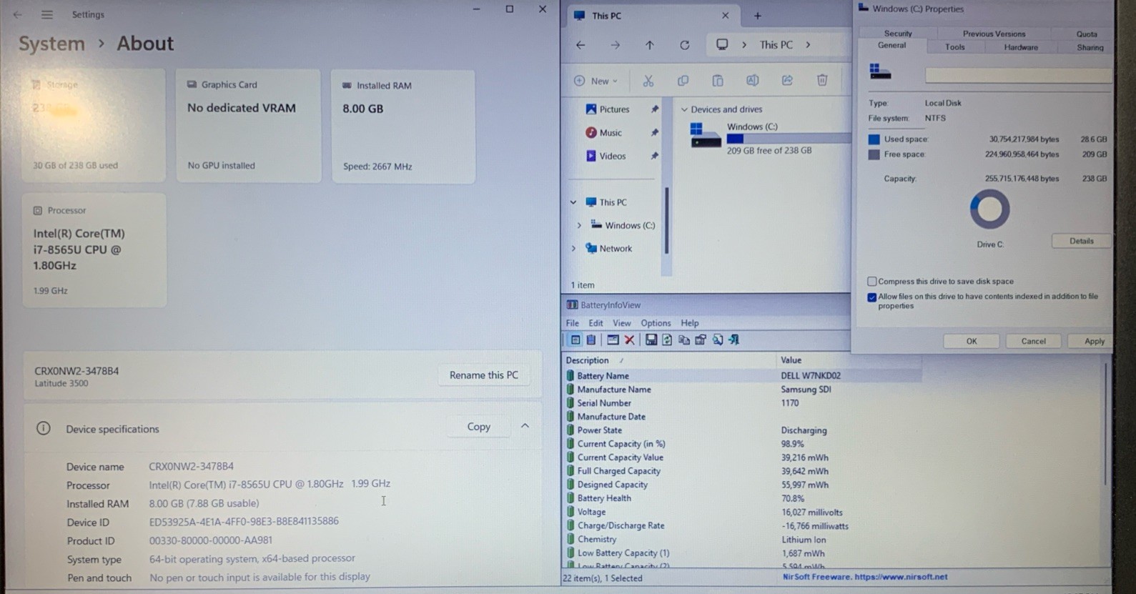Open the Settings hamburger navigation menu
The height and width of the screenshot is (594, 1136).
click(x=46, y=14)
